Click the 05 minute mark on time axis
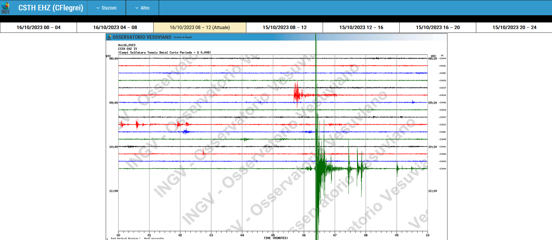 273,235
